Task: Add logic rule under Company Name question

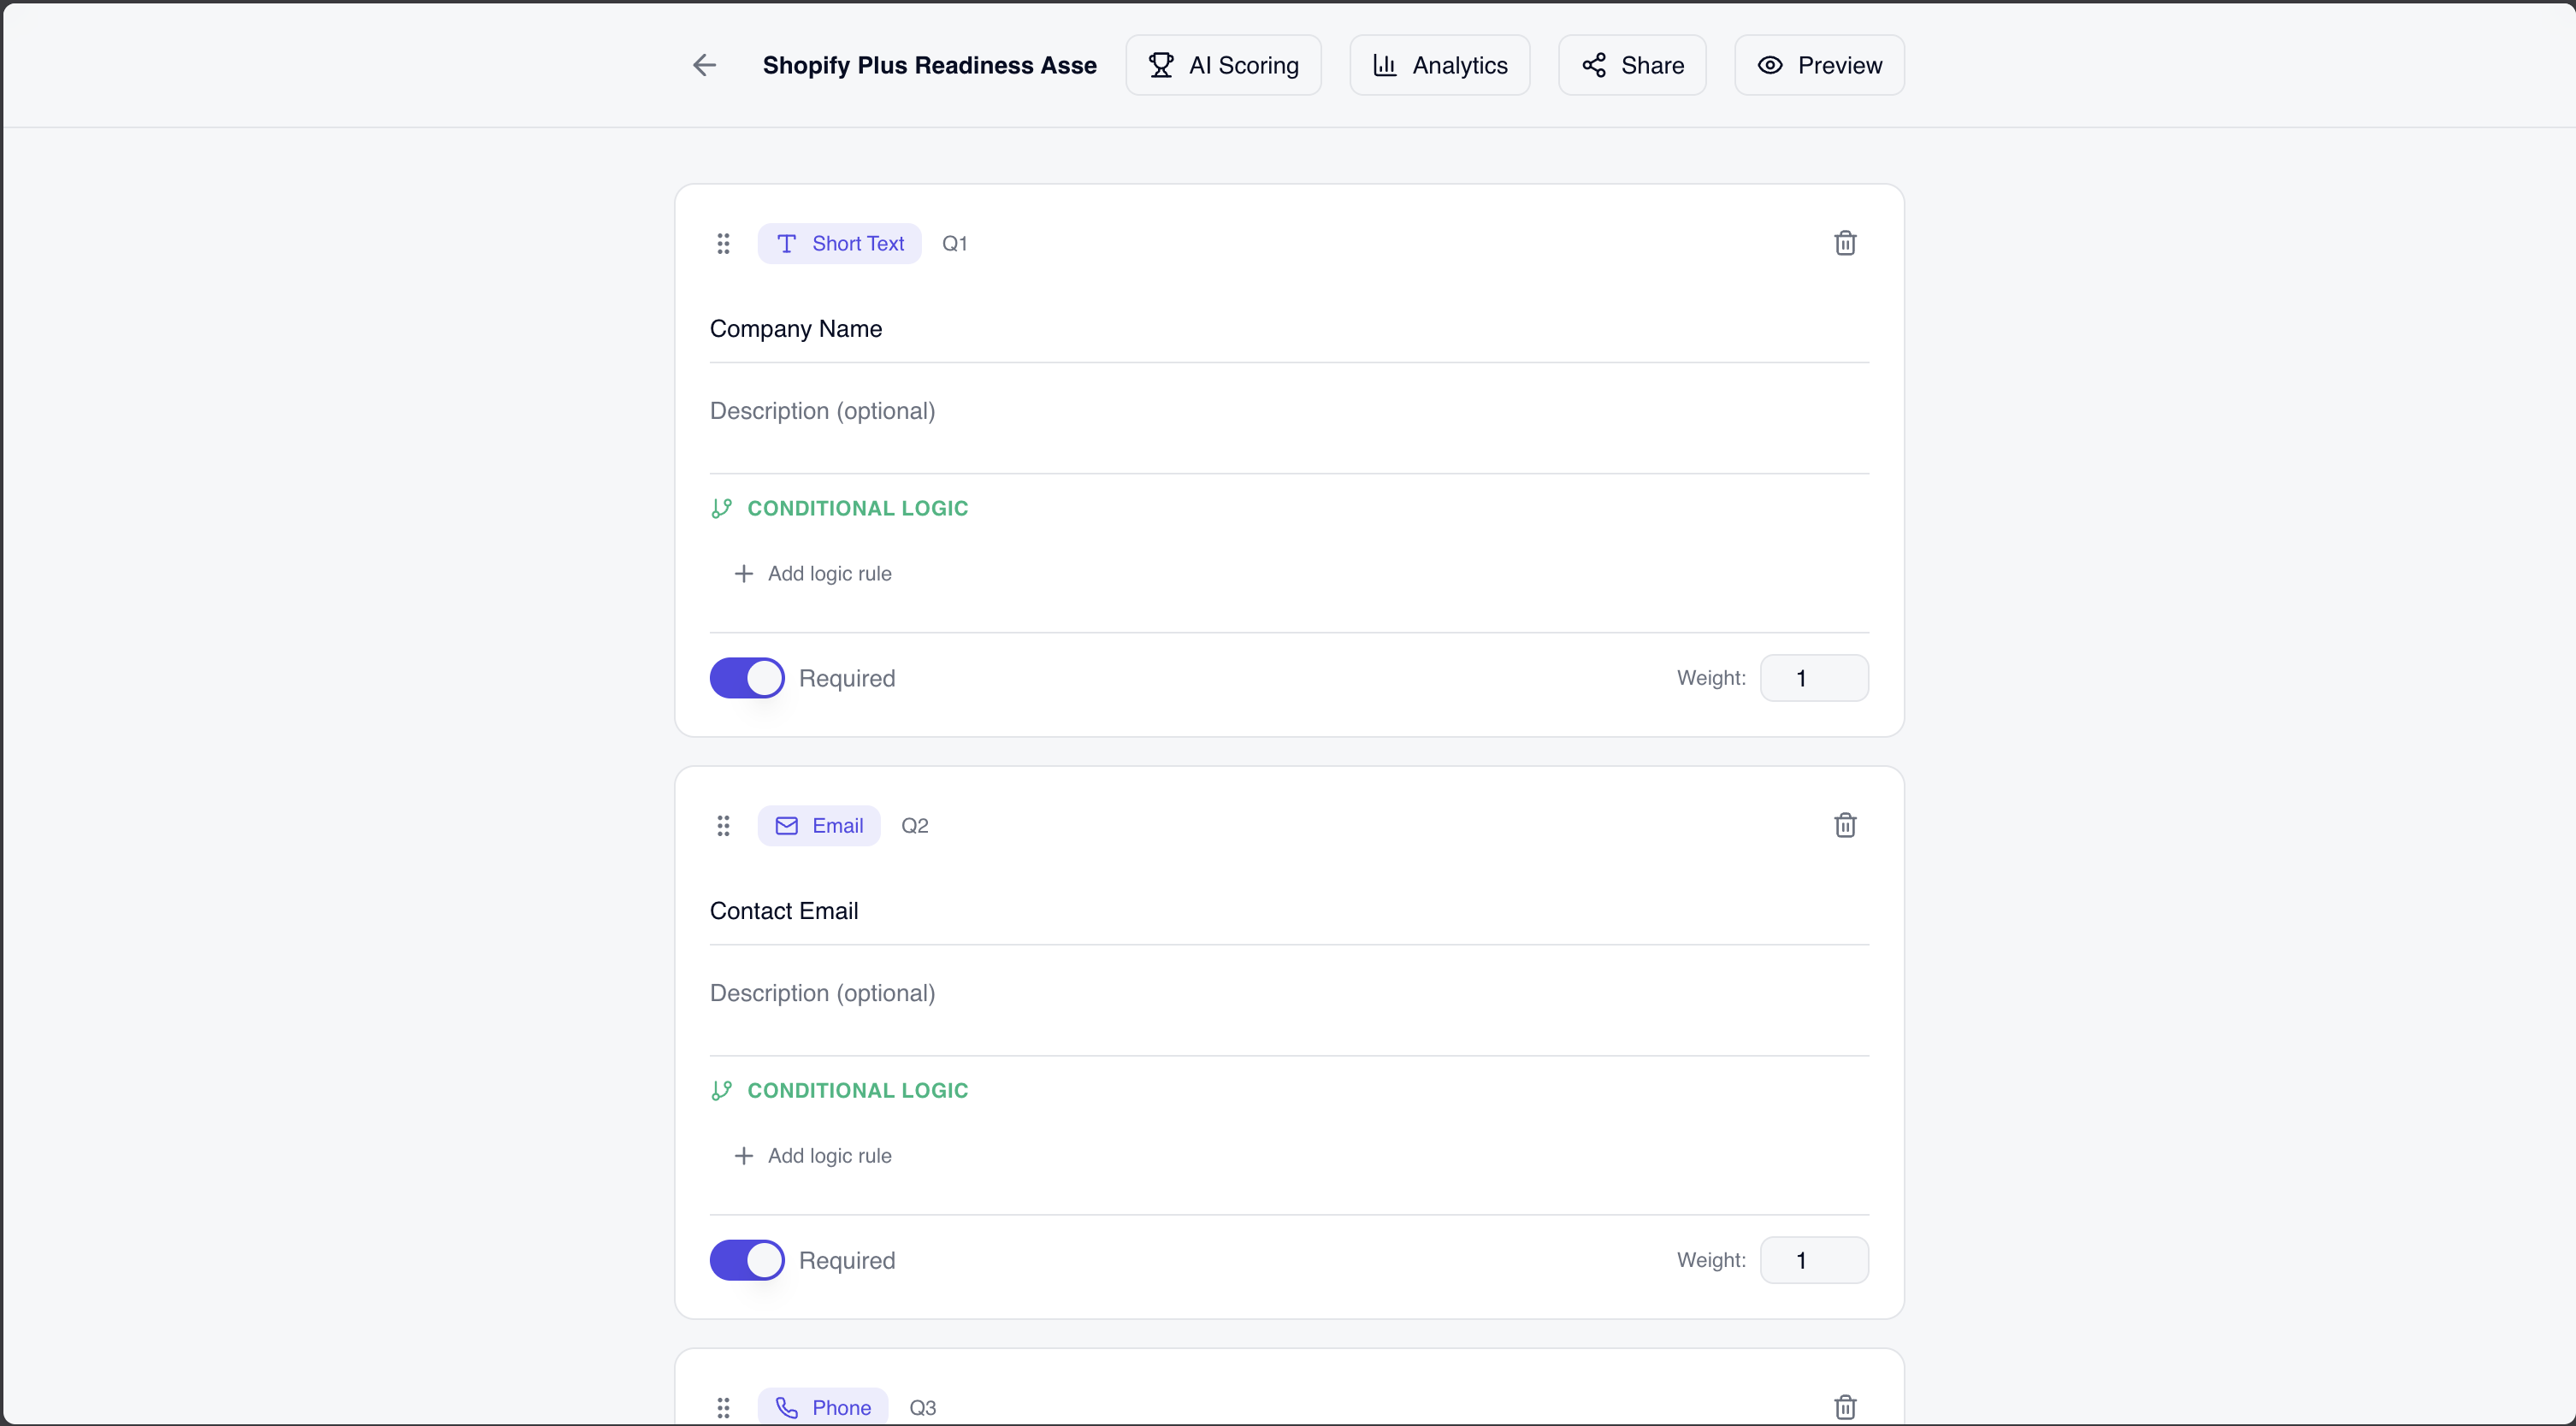Action: [812, 573]
